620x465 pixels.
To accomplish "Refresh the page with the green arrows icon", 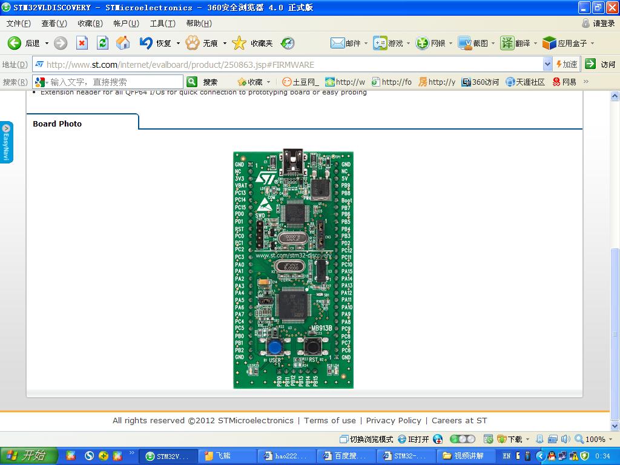I will click(x=103, y=43).
